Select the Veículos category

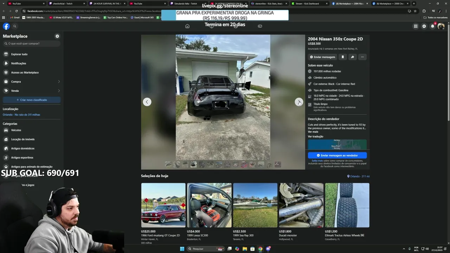click(32, 130)
